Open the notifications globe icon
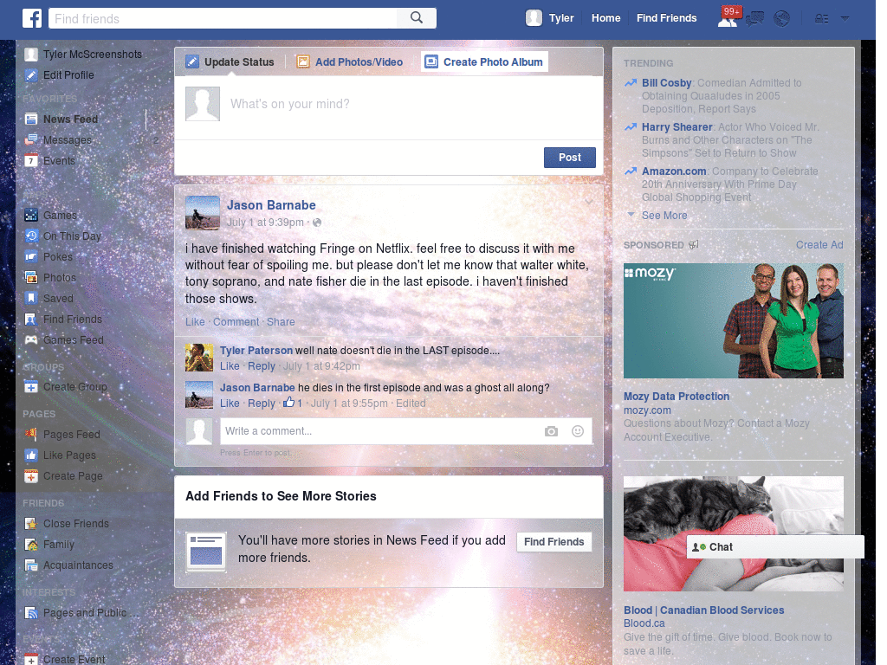Viewport: 887px width, 665px height. click(782, 19)
